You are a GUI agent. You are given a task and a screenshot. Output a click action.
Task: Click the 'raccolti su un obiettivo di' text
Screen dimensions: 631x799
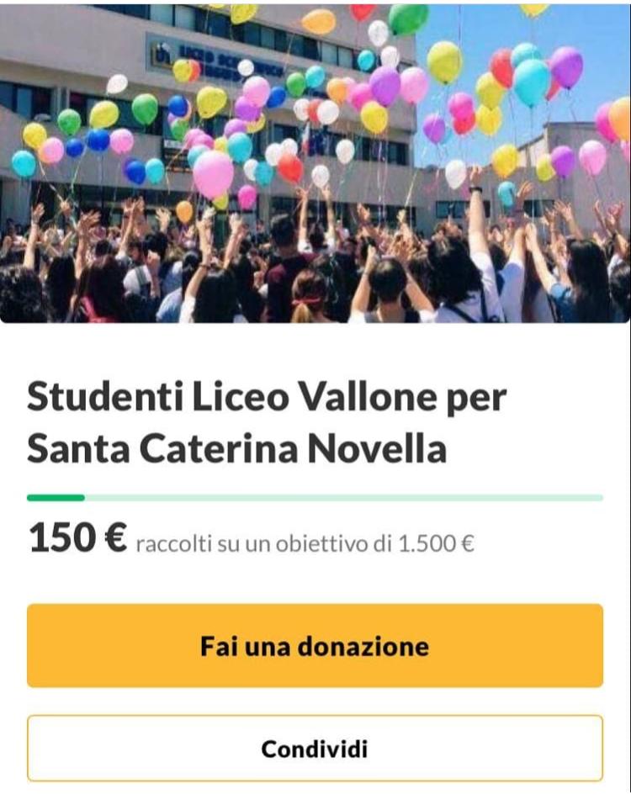[264, 544]
